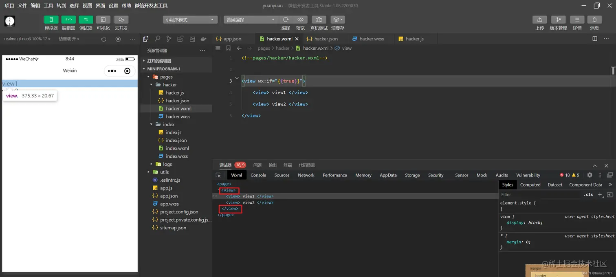Open cloud development (云开发) button
616x277 pixels.
(121, 20)
